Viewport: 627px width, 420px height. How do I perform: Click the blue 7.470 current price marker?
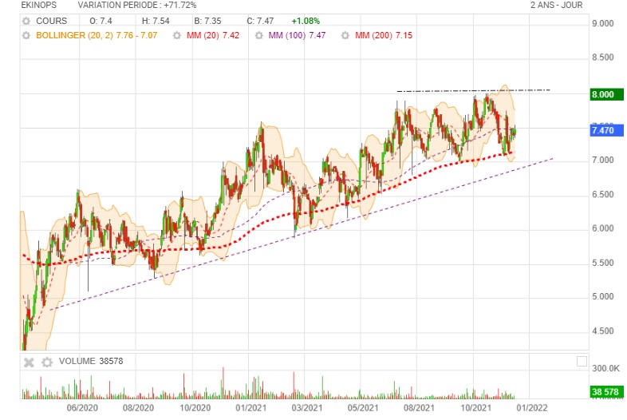coord(606,130)
